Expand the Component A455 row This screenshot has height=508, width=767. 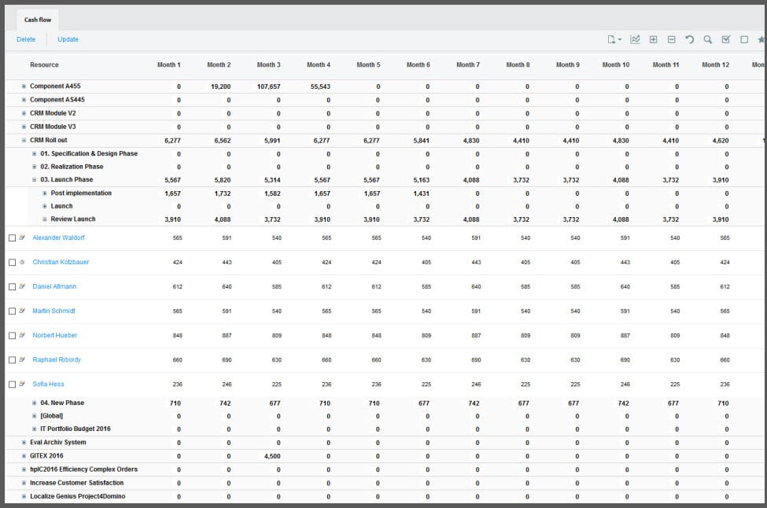click(x=24, y=87)
